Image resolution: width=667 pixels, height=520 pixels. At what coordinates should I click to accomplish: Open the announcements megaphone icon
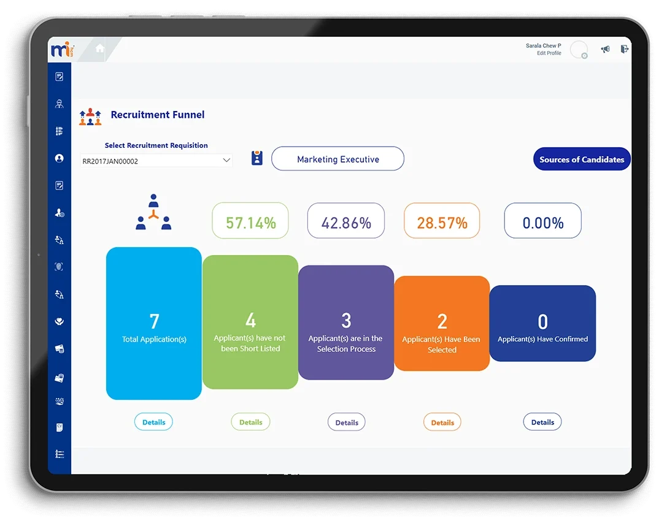[605, 48]
